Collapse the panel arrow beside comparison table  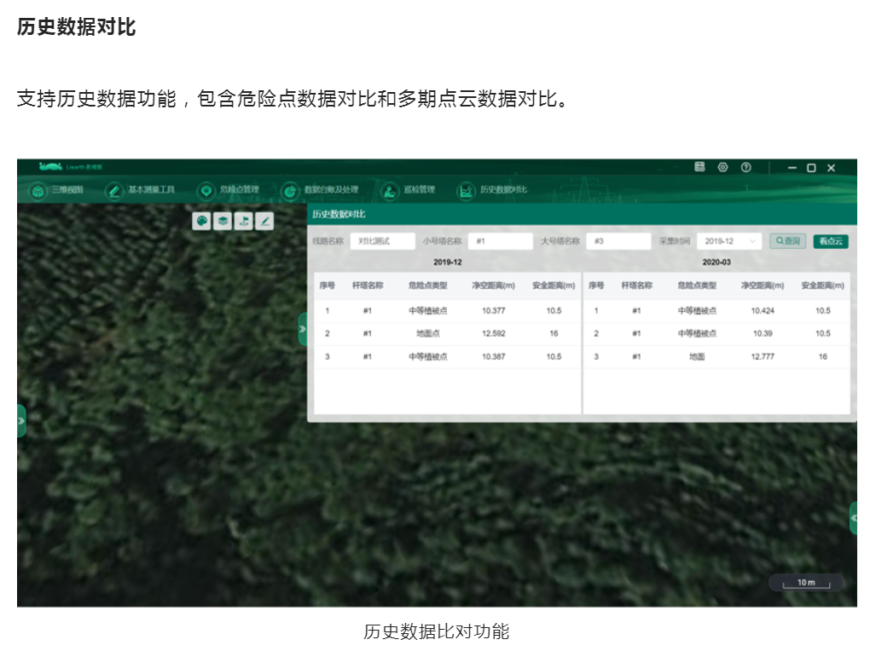pos(302,328)
